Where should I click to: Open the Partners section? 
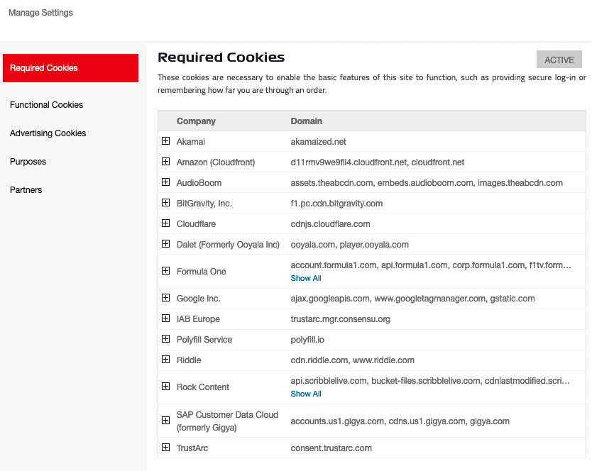[x=26, y=190]
